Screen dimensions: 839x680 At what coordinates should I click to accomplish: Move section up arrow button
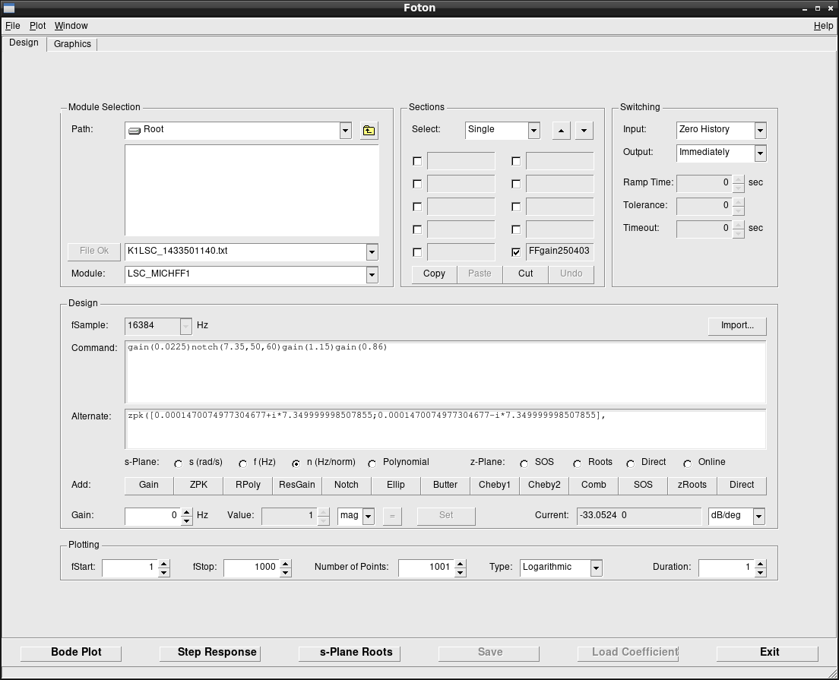pos(561,131)
